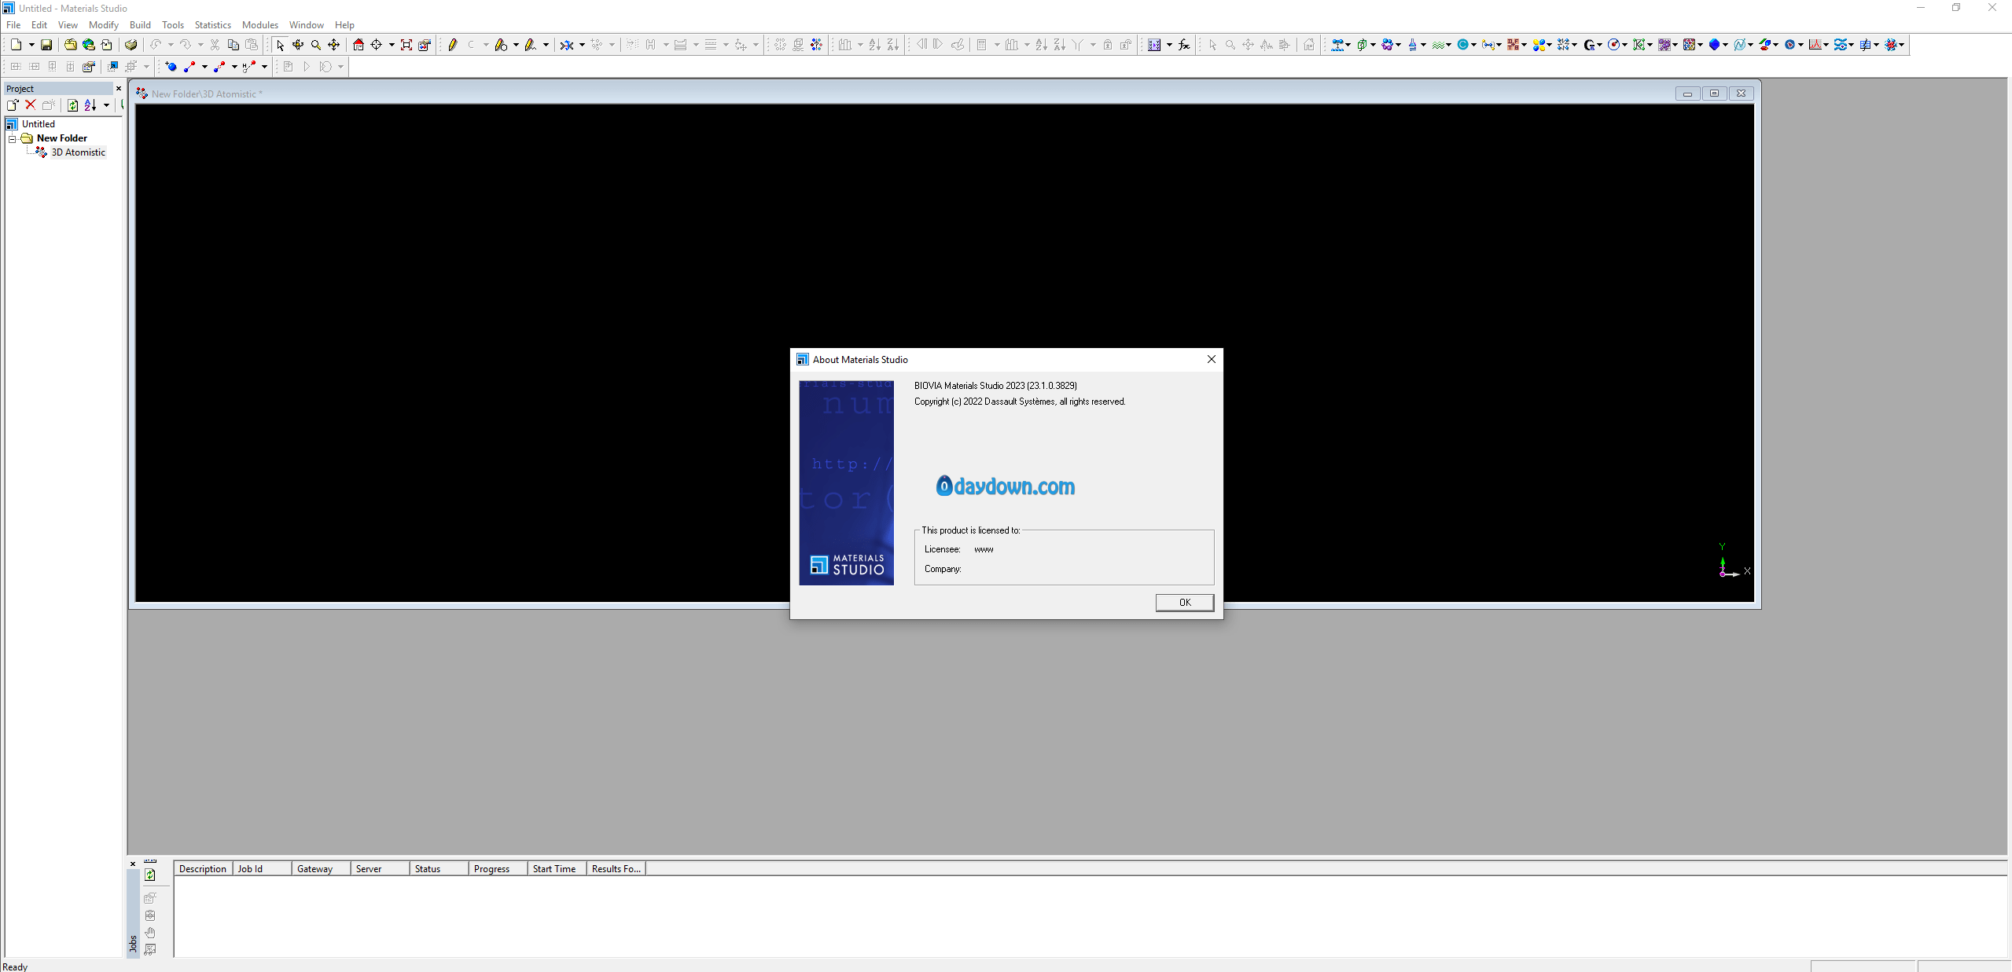
Task: Click the red house Reset View icon
Action: click(x=359, y=45)
